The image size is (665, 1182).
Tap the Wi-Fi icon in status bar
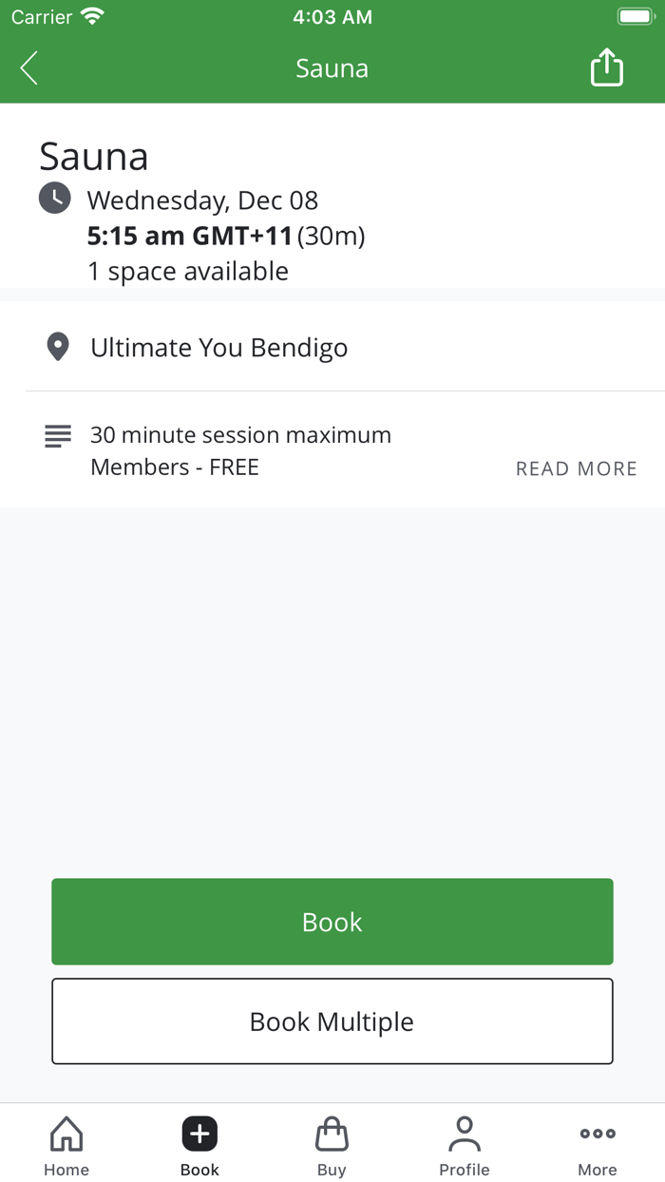pos(92,17)
